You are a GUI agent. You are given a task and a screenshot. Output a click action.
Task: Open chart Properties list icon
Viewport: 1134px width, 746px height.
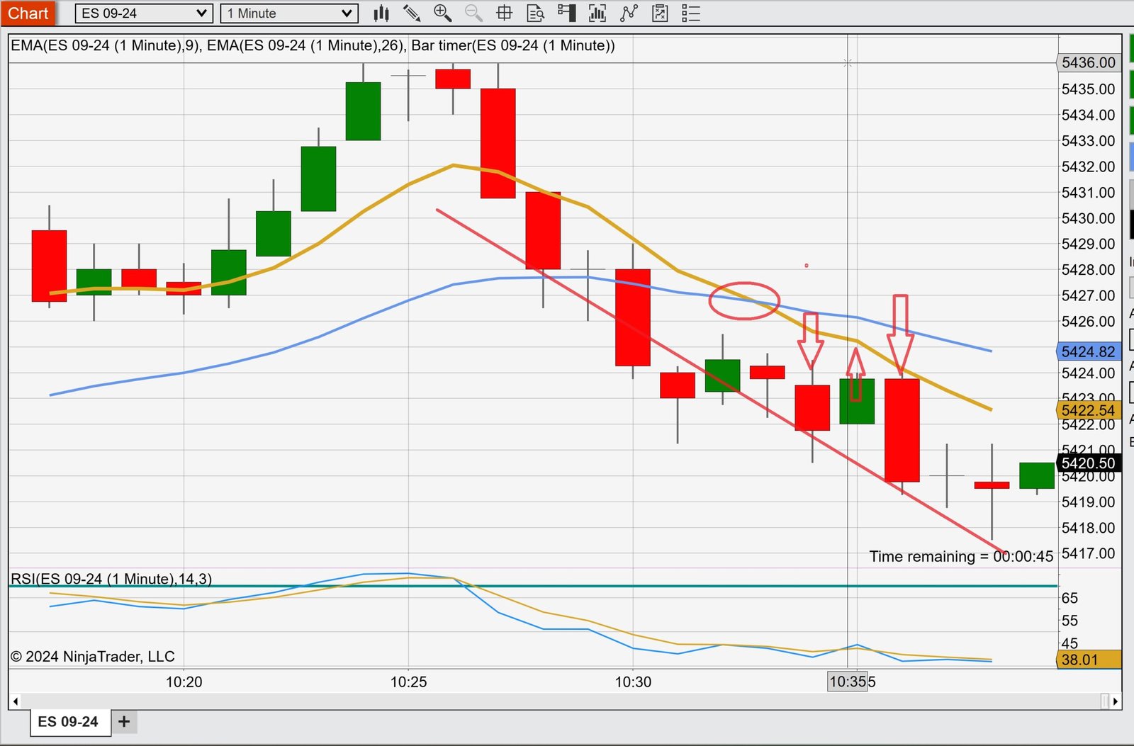(x=691, y=13)
